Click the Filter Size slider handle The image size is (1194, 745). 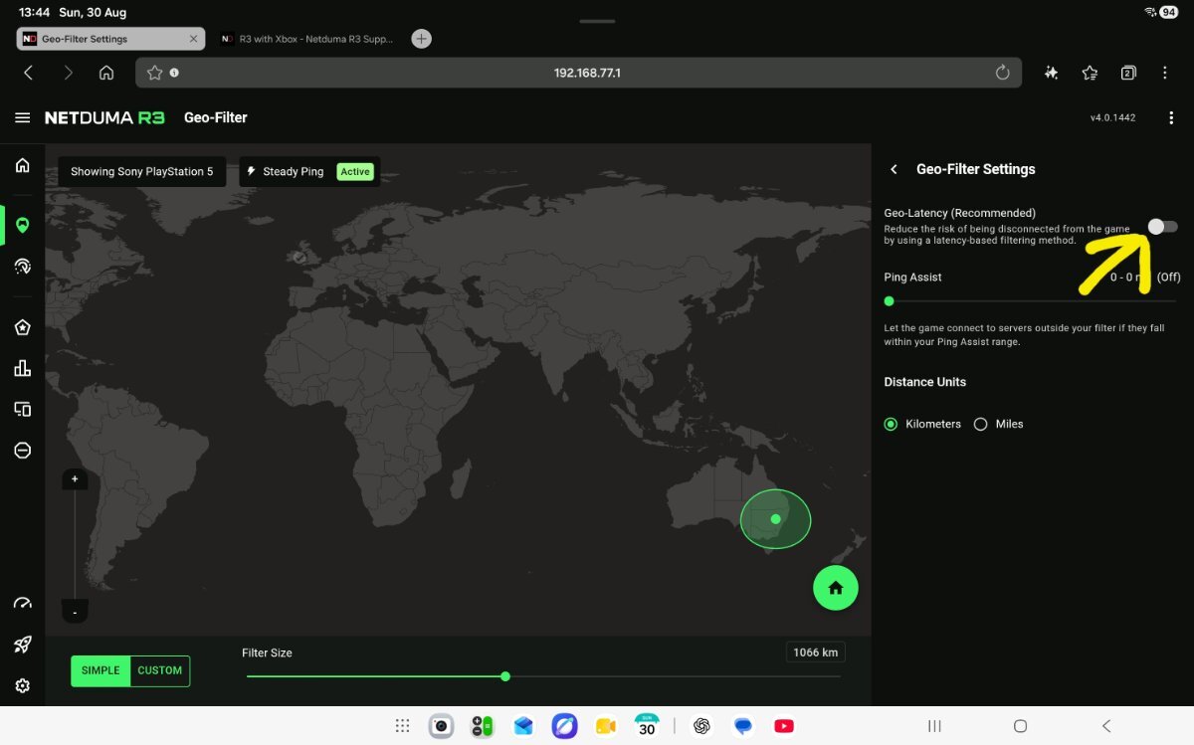click(x=505, y=676)
